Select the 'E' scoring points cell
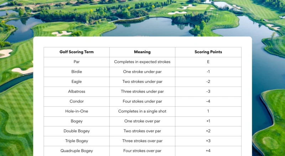The width and height of the screenshot is (285, 156). pos(208,62)
